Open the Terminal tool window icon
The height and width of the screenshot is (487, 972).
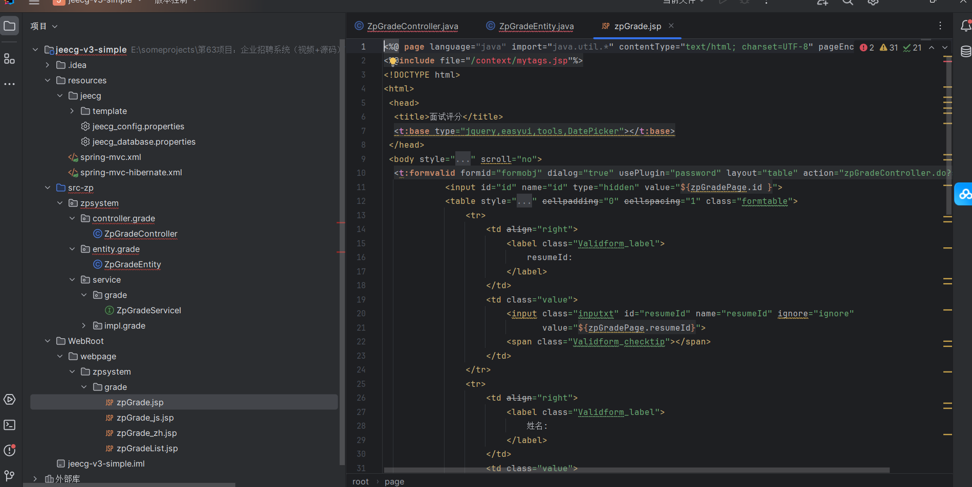click(x=10, y=425)
